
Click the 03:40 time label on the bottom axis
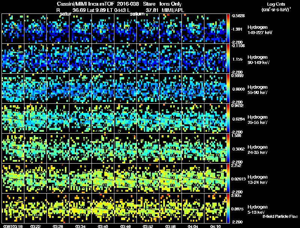pos(103,226)
